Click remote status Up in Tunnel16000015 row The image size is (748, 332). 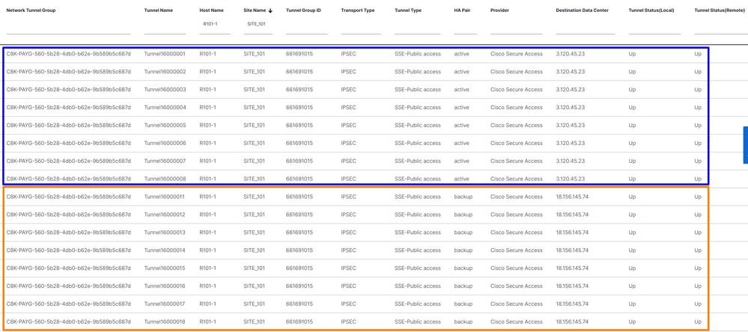(x=698, y=268)
